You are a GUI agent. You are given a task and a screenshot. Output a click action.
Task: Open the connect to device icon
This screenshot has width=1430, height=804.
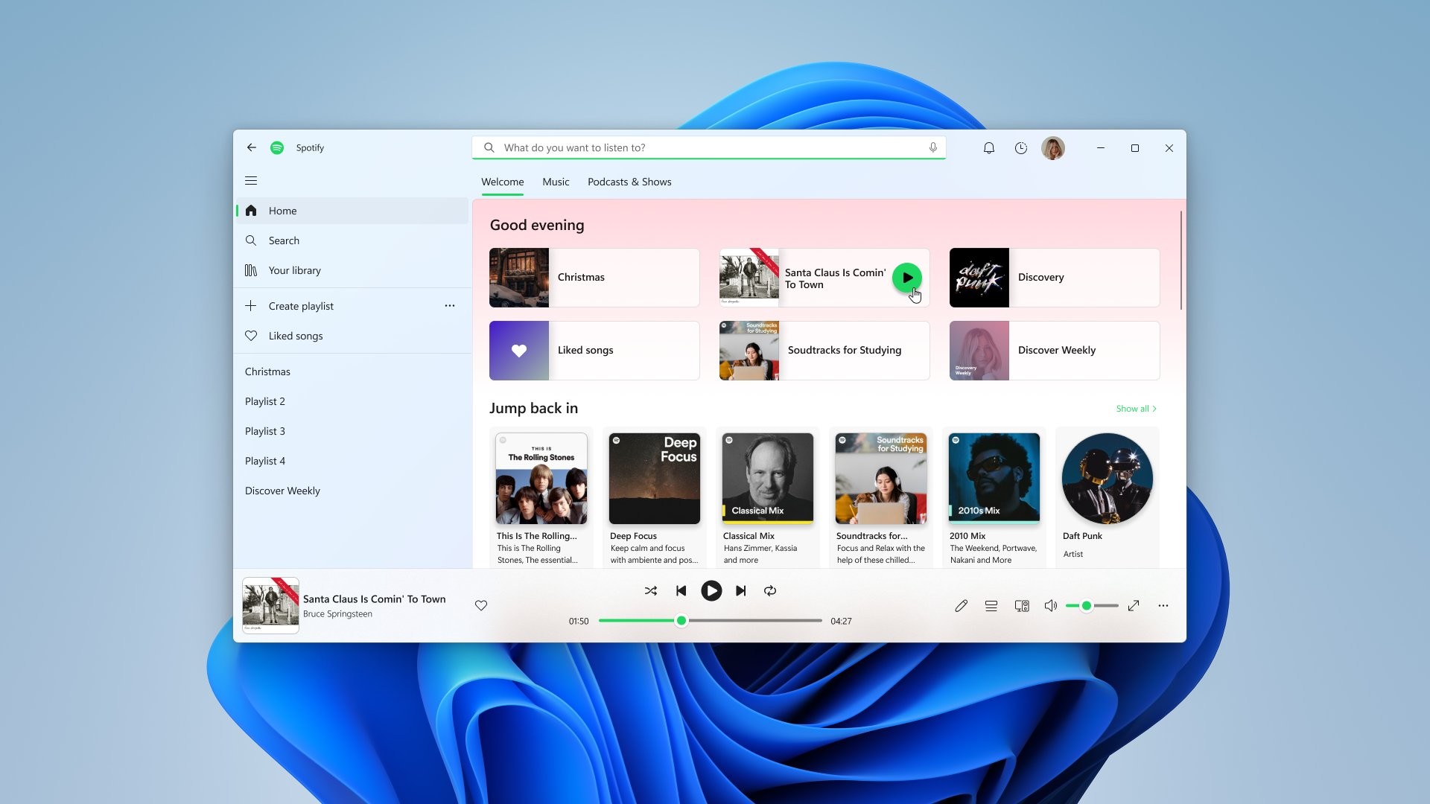tap(1022, 607)
